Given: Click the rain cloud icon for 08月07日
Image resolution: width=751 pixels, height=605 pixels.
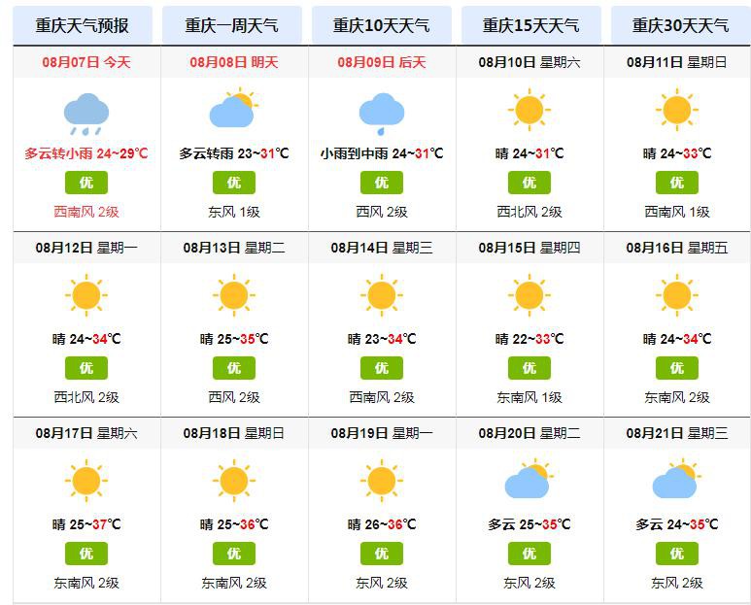Looking at the screenshot, I should 86,114.
